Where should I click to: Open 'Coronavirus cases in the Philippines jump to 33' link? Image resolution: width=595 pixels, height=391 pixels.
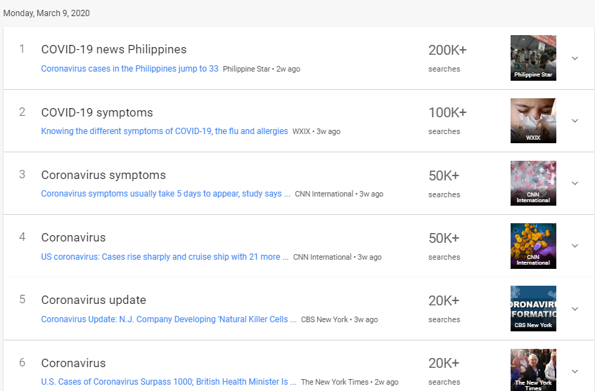129,69
